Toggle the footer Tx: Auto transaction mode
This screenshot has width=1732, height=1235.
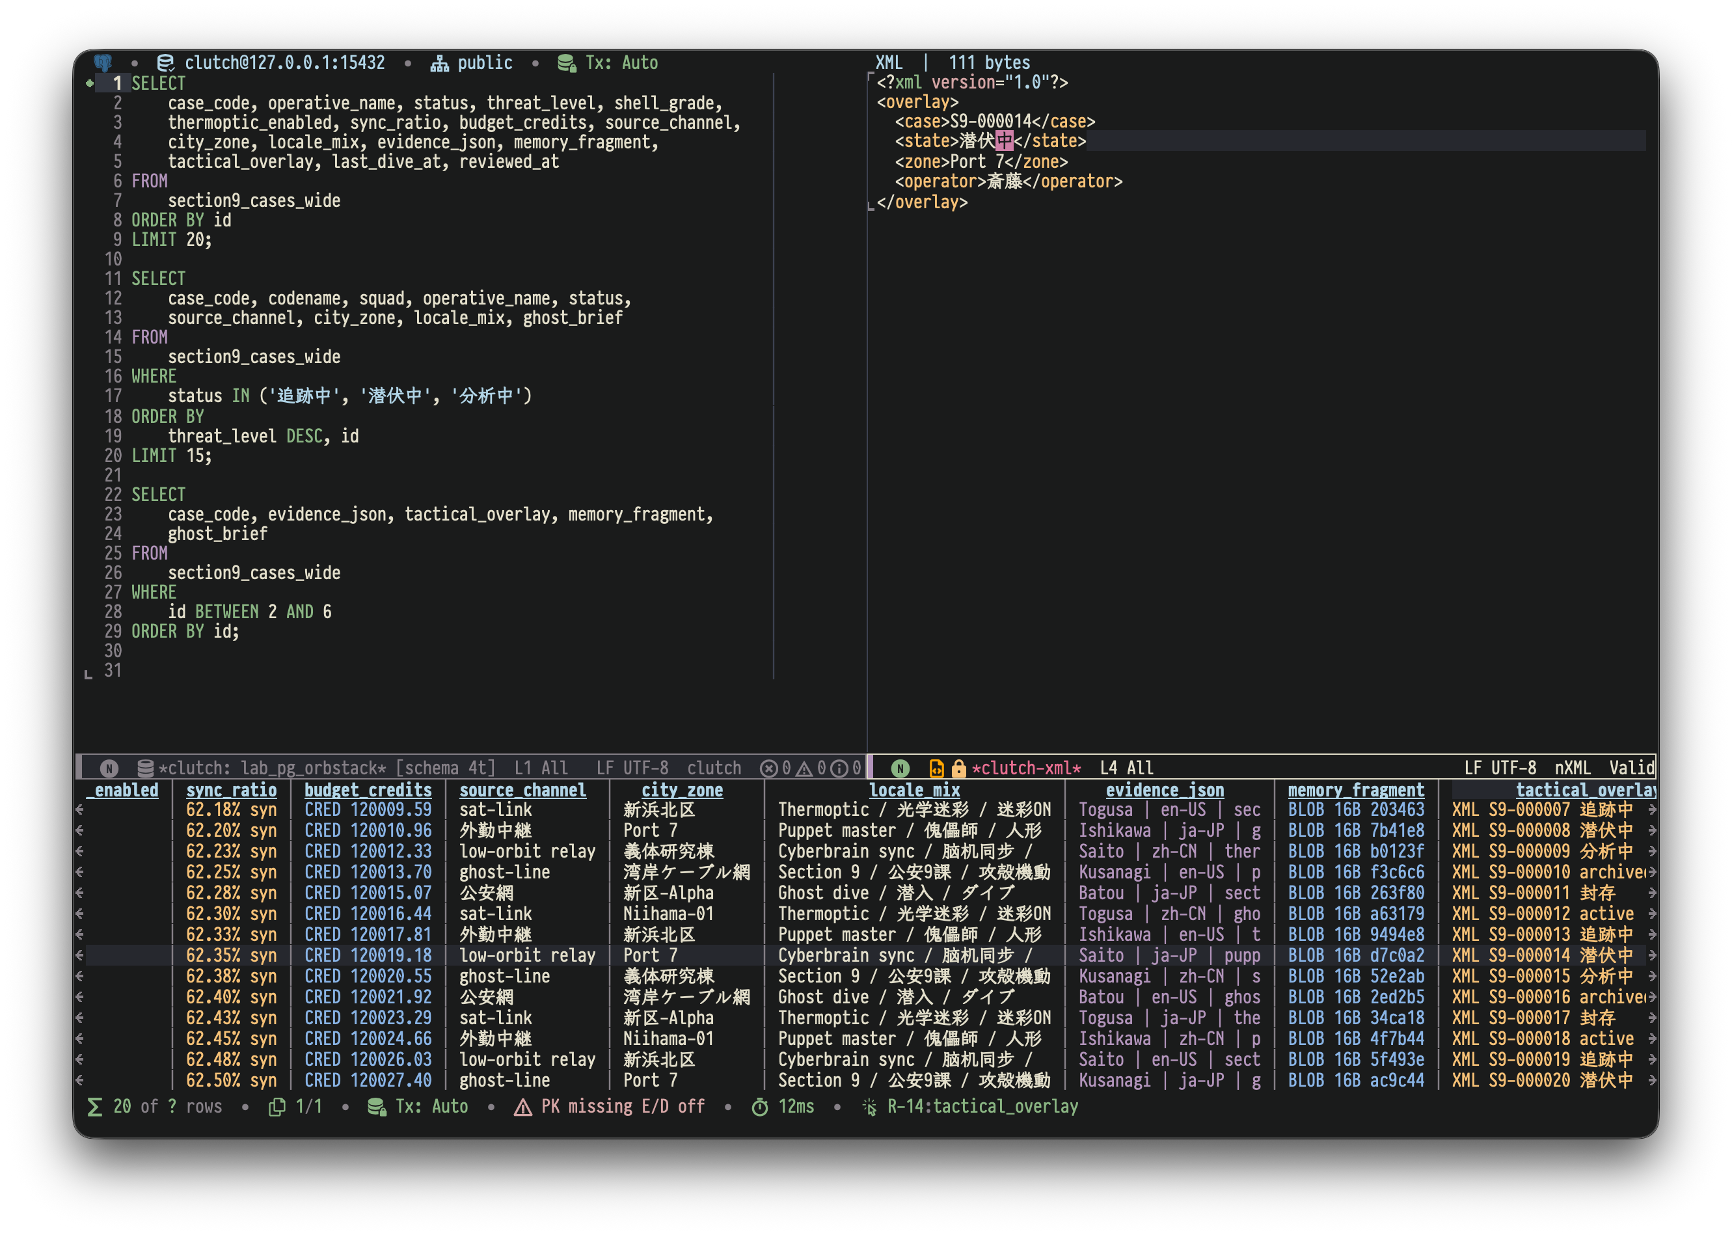point(419,1106)
